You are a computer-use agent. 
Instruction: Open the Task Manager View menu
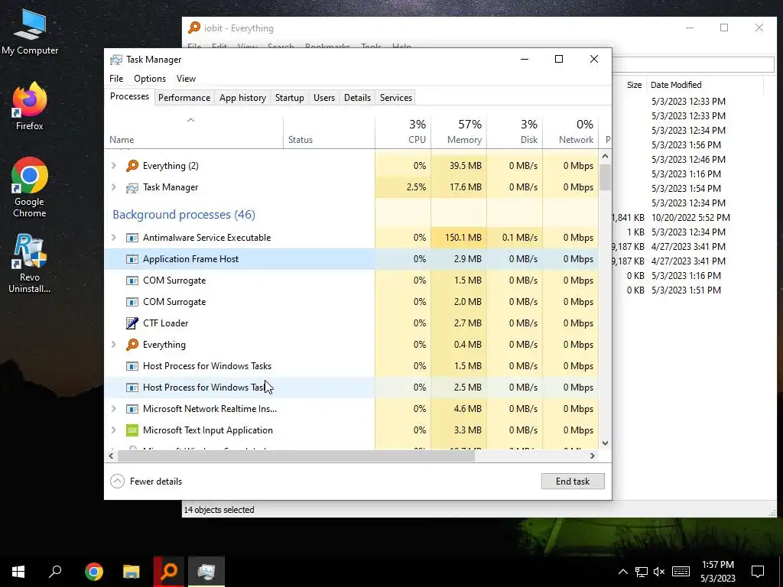tap(186, 79)
